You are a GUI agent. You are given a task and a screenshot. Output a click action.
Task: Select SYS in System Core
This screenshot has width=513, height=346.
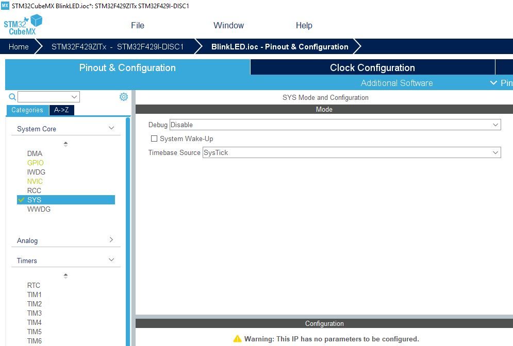[x=66, y=200]
